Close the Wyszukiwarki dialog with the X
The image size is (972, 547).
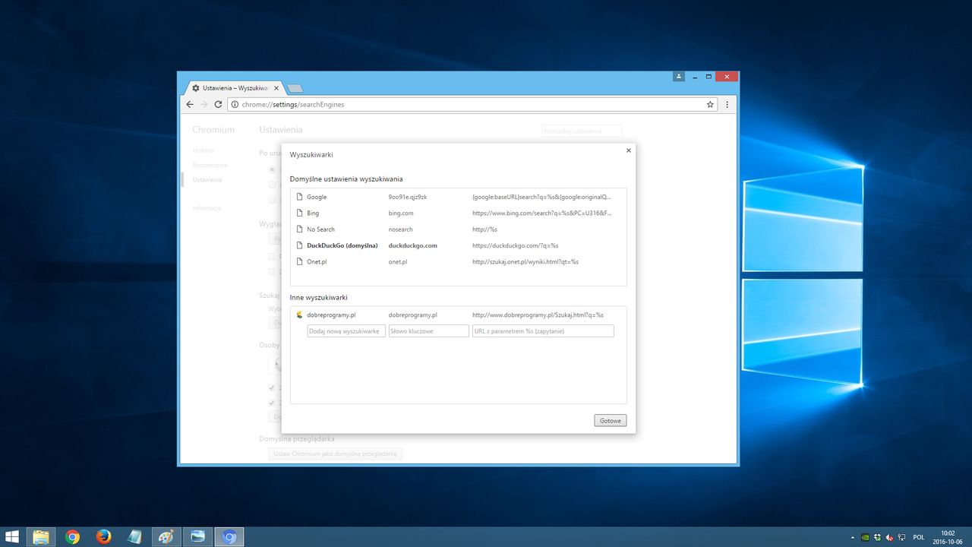628,150
